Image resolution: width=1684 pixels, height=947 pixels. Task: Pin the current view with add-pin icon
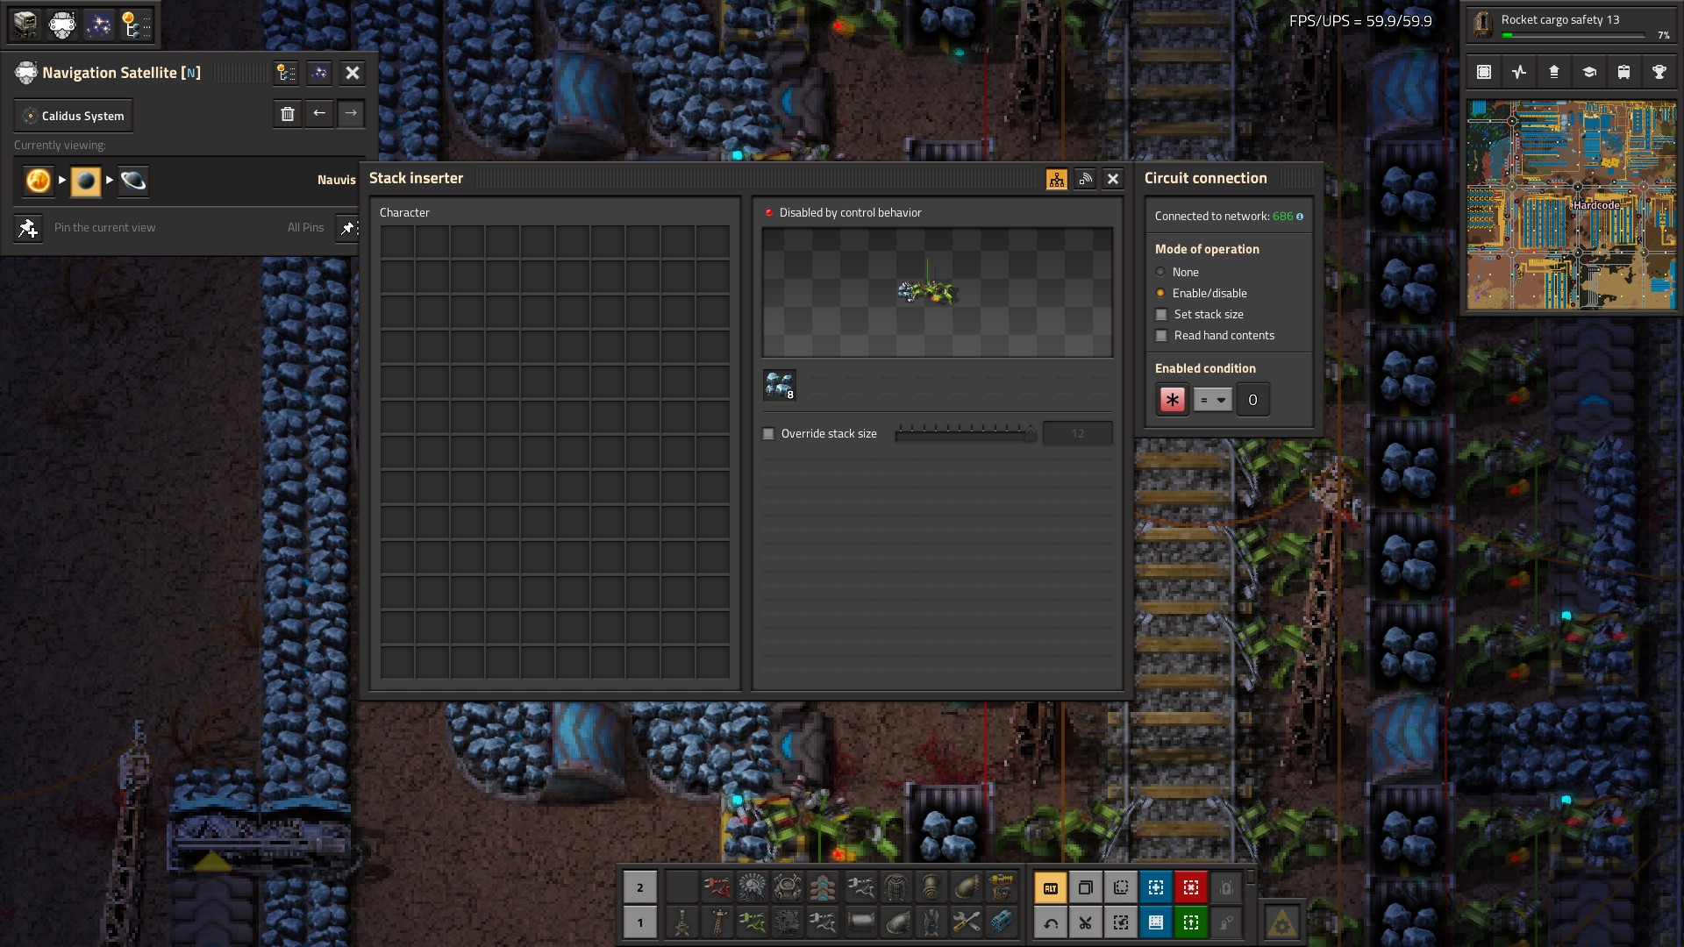[28, 228]
